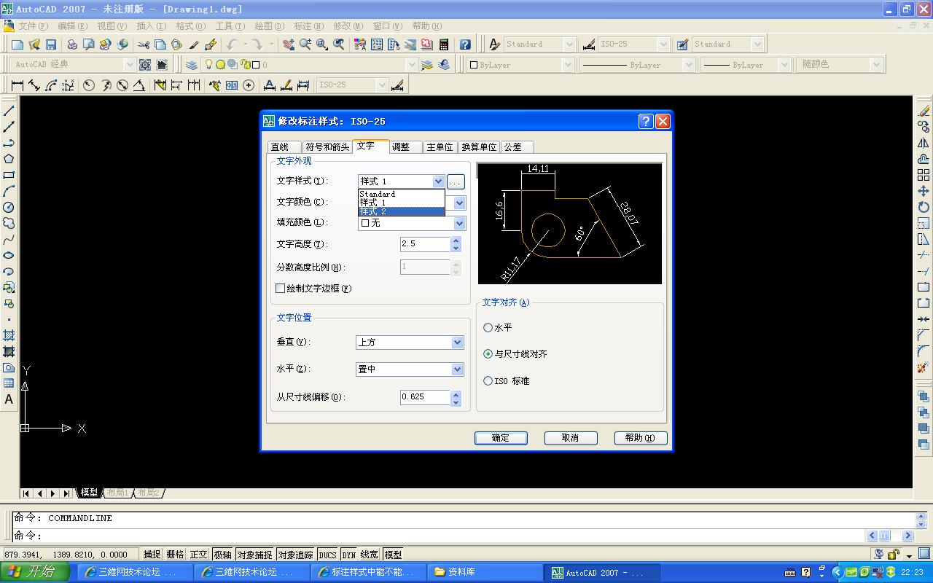Select the Erase tool in modify toolbar

(924, 111)
